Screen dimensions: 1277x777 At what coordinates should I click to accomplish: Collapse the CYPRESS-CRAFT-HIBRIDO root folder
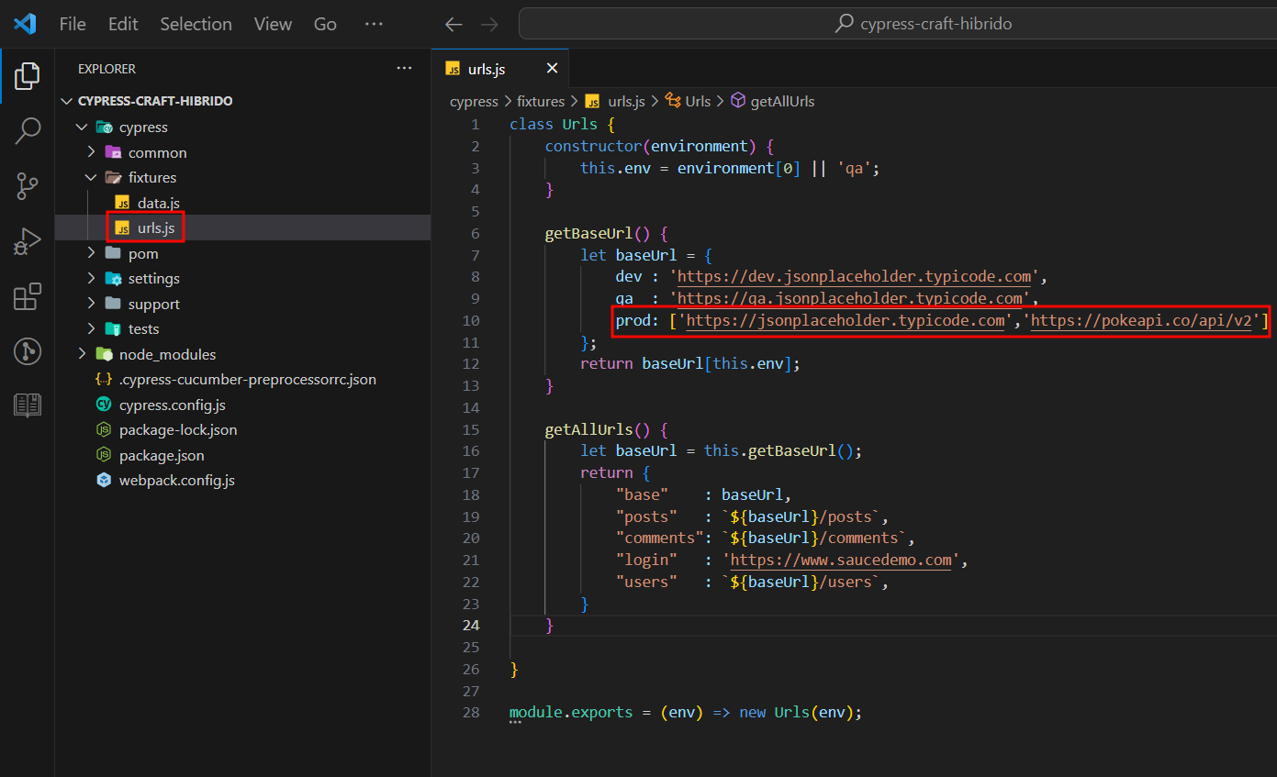(66, 101)
